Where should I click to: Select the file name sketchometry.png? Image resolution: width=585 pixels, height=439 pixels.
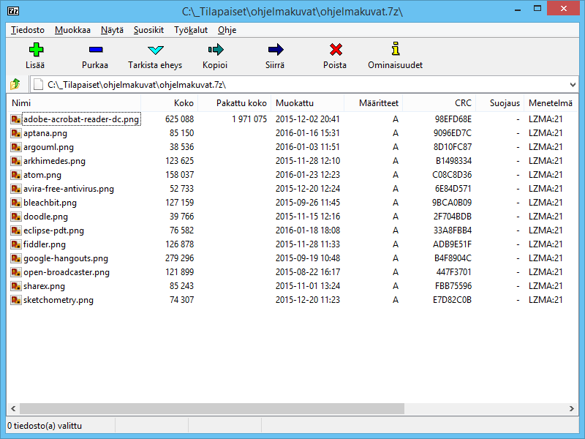[58, 300]
